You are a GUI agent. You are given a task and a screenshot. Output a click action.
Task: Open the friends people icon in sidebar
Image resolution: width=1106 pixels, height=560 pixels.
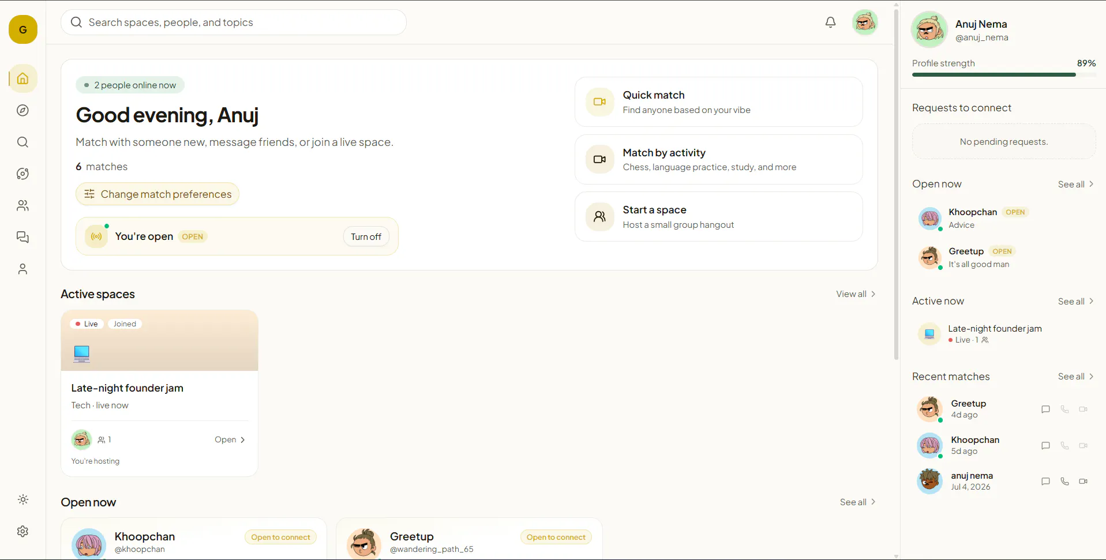tap(23, 205)
